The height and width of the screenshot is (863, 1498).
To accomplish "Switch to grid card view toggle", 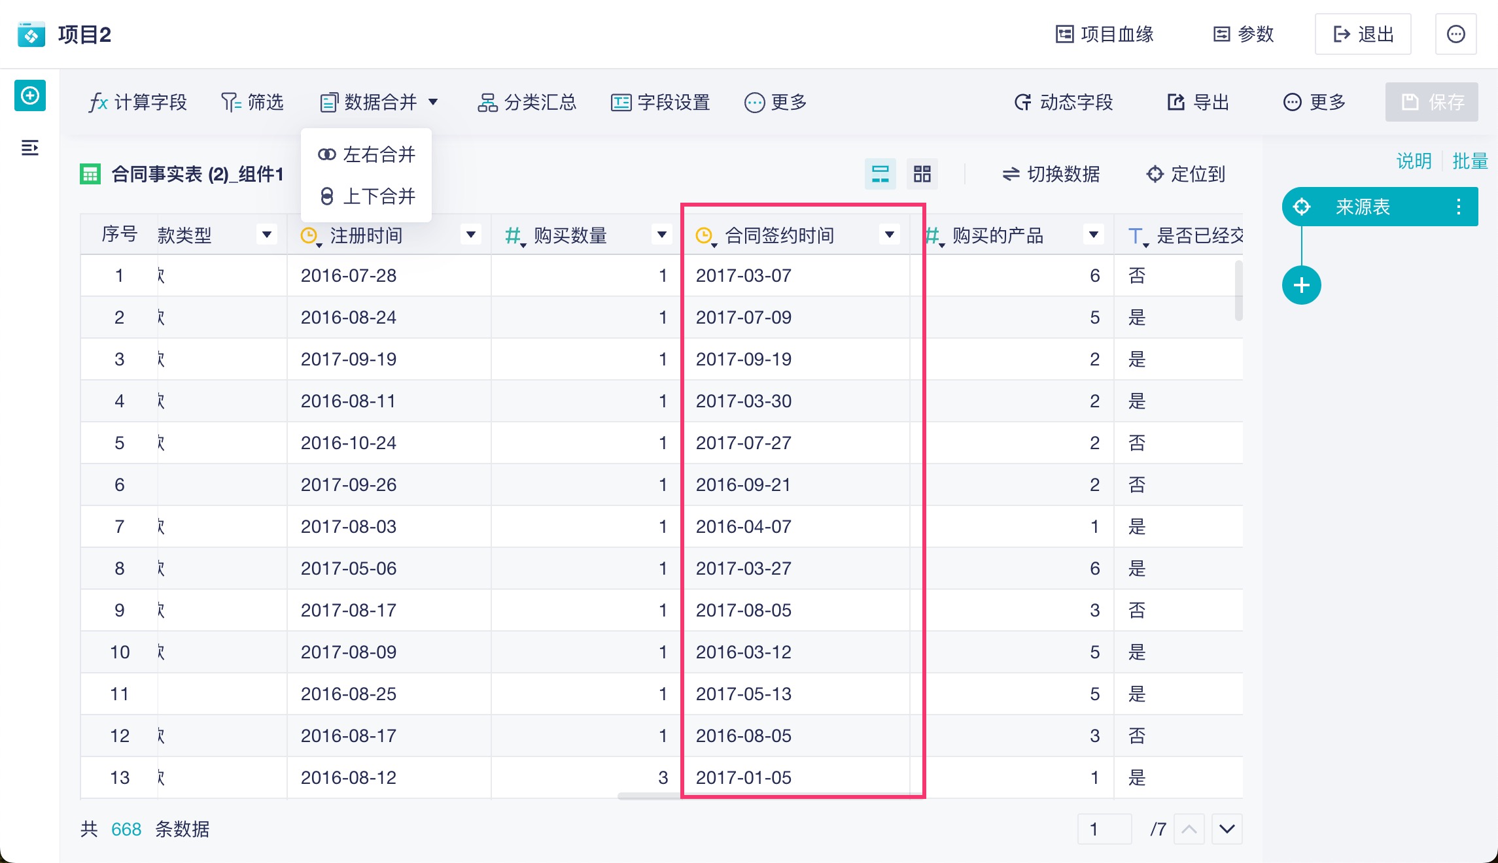I will pyautogui.click(x=922, y=174).
